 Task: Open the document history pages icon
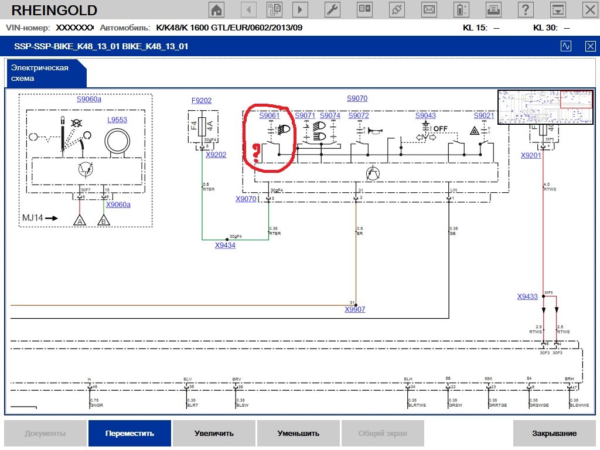[x=274, y=9]
